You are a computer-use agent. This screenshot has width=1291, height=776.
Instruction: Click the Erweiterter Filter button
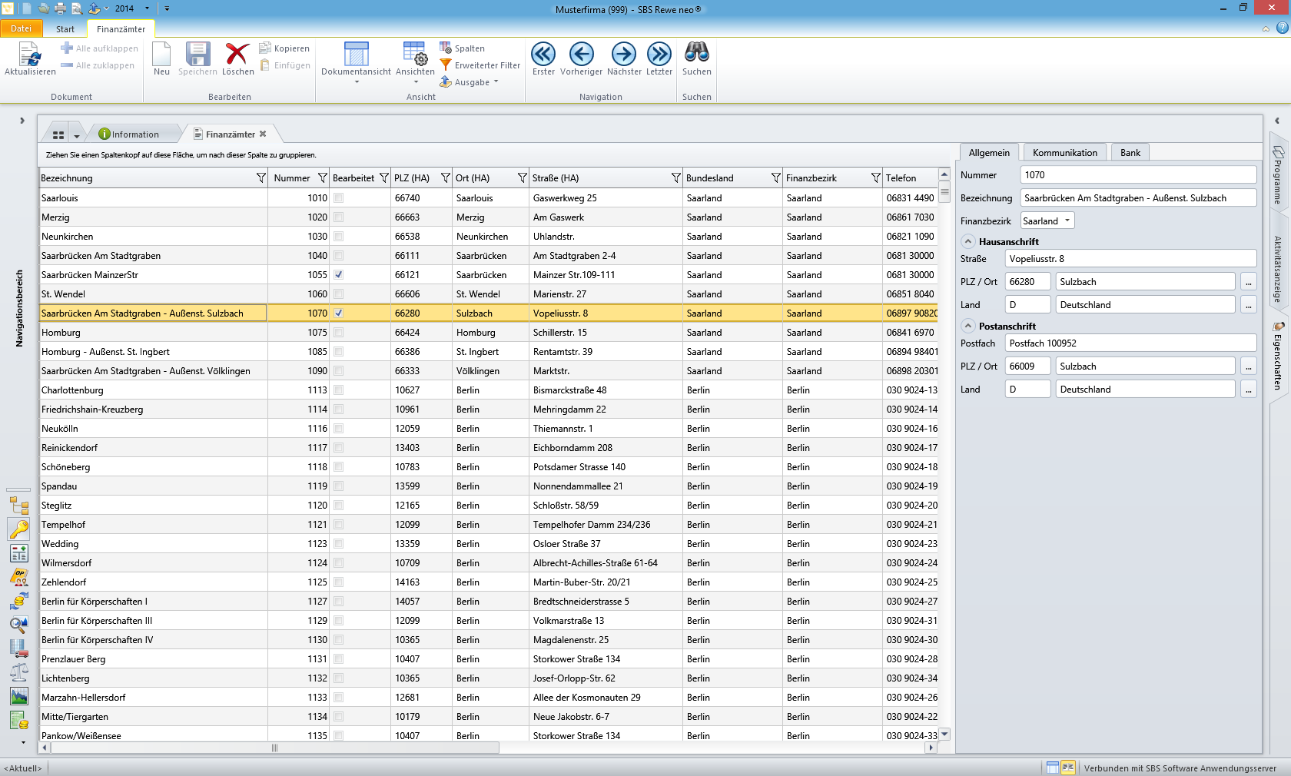tap(480, 65)
